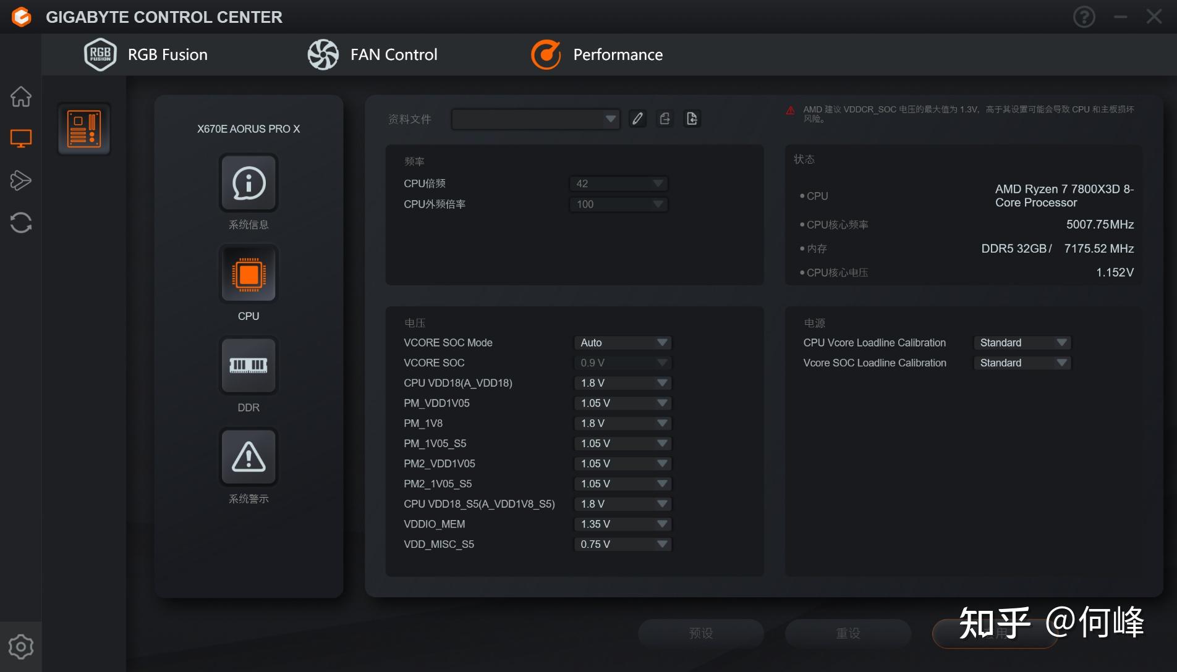Viewport: 1177px width, 672px height.
Task: Click the X670E AORUS PRO X label
Action: pyautogui.click(x=249, y=129)
